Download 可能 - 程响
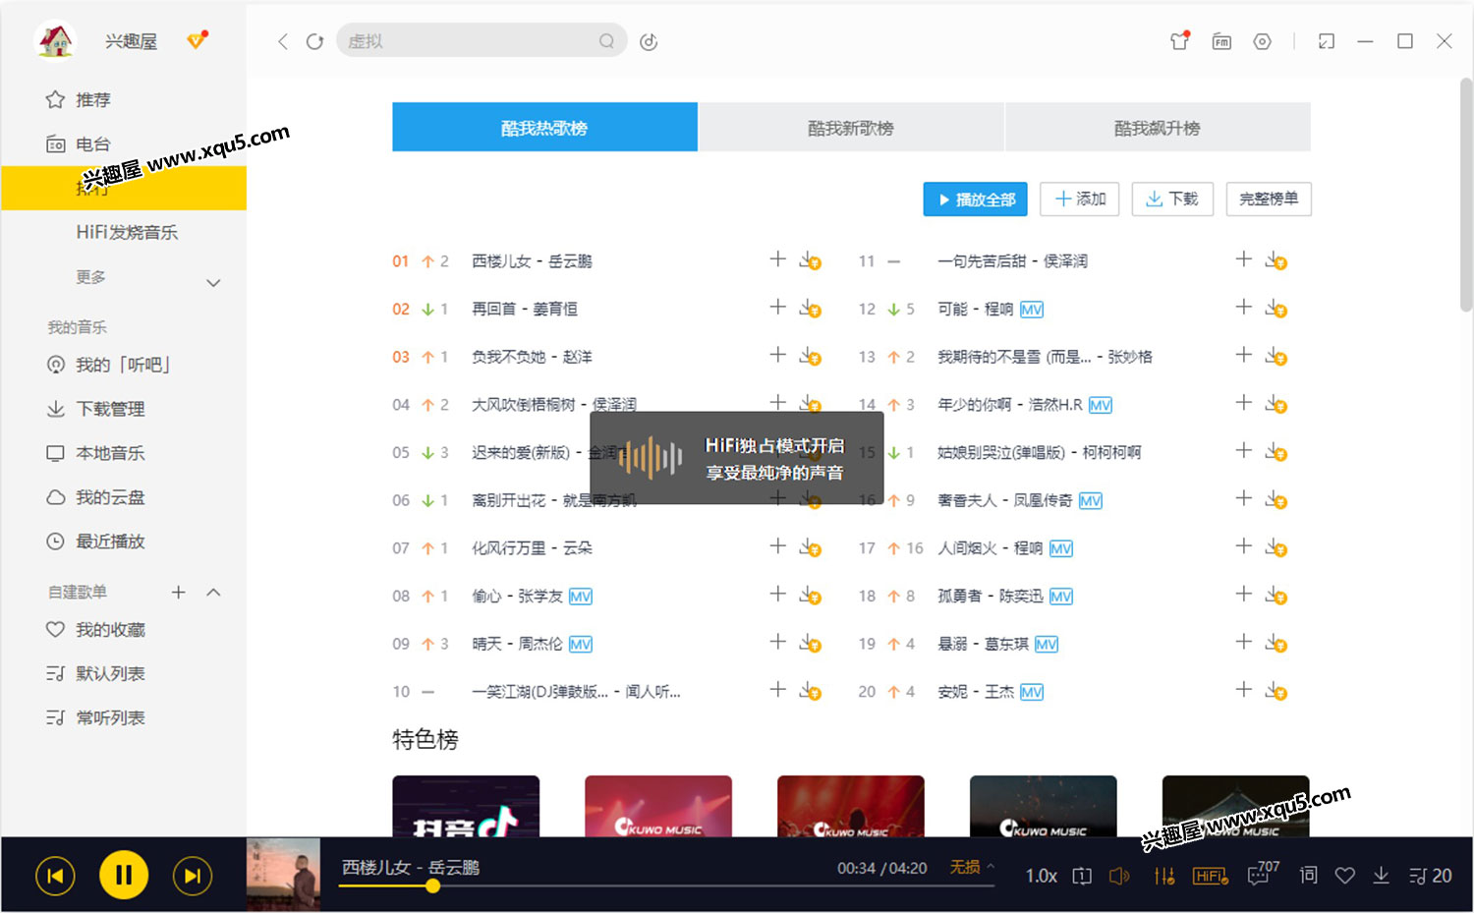Screen dimensions: 1474x913 coord(1276,309)
